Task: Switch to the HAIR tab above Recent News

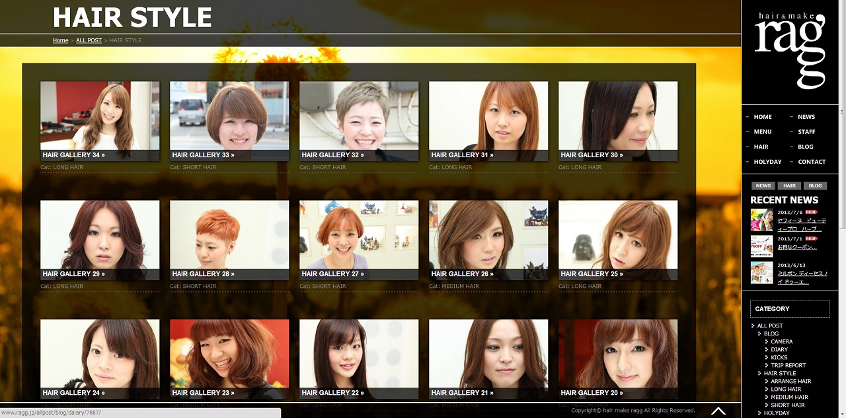Action: tap(789, 186)
